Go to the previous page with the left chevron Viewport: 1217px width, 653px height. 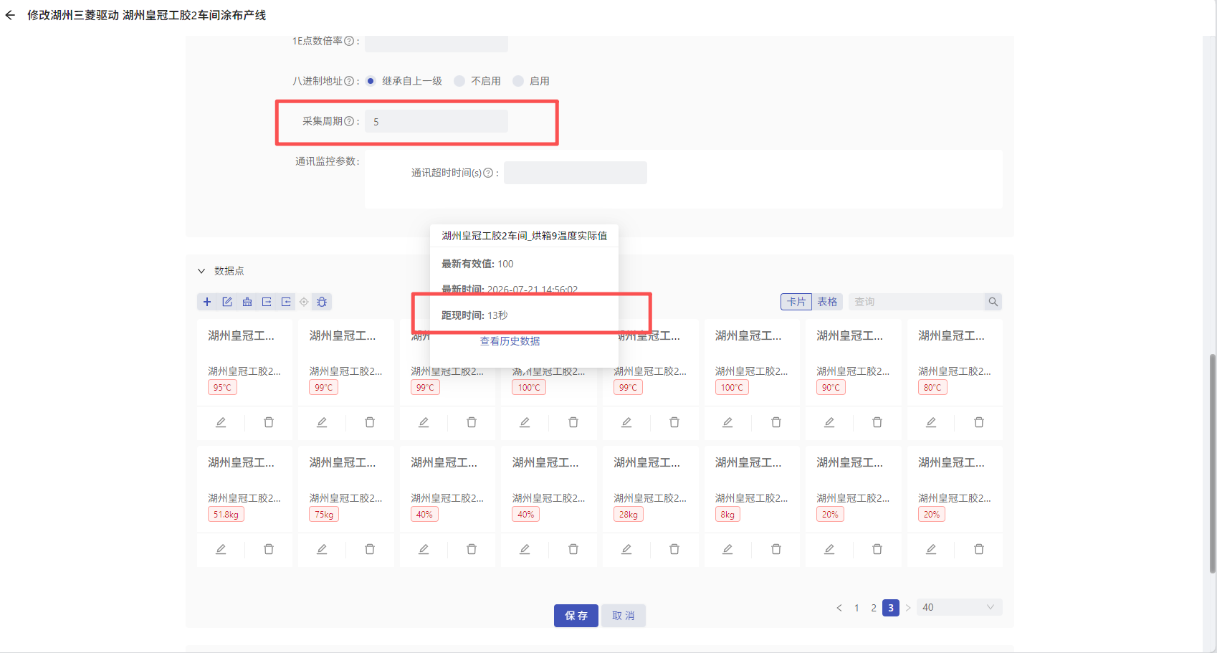[x=839, y=608]
